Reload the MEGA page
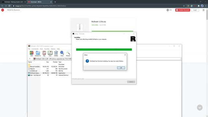The height and width of the screenshot is (117, 208). pyautogui.click(x=9, y=6)
